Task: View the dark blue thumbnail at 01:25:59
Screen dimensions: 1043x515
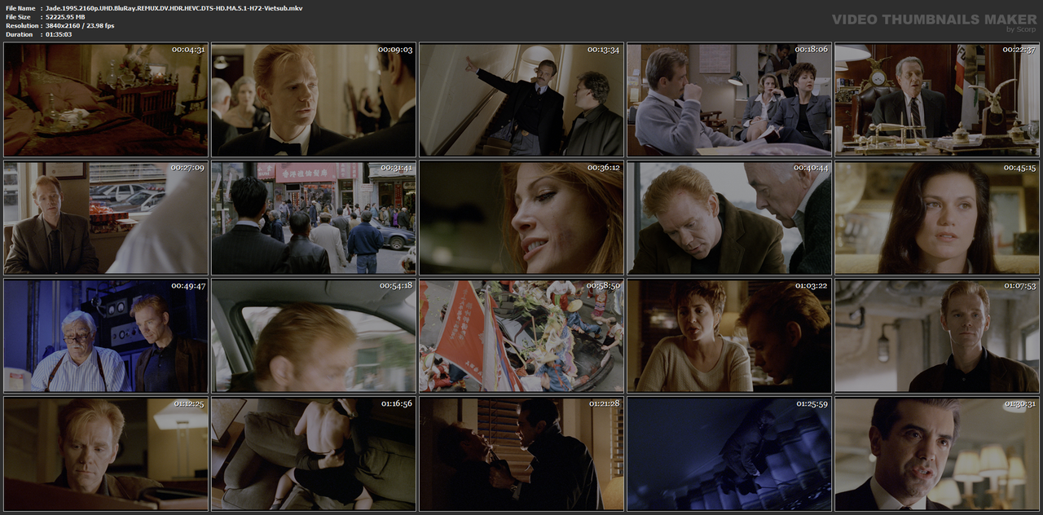Action: 729,454
